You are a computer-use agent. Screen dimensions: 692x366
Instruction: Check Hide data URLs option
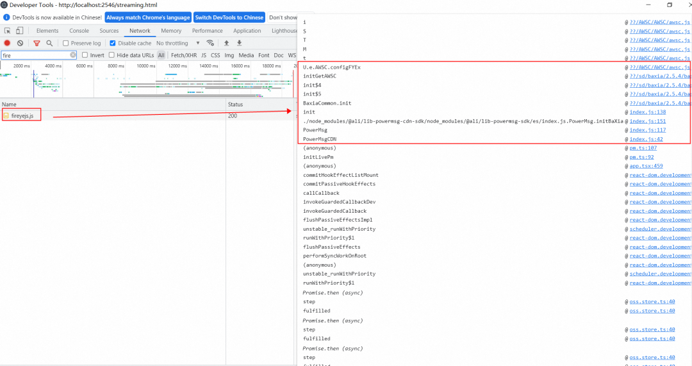pyautogui.click(x=111, y=55)
